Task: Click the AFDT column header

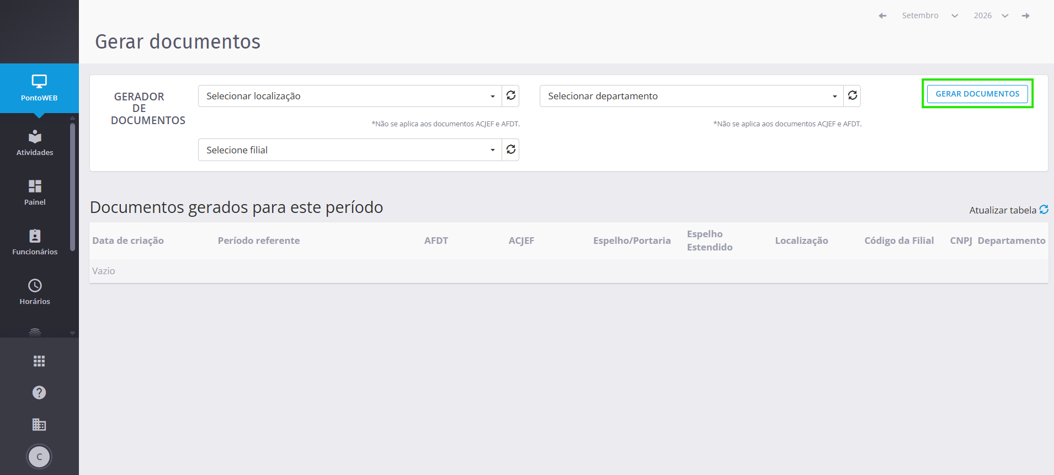Action: tap(436, 241)
